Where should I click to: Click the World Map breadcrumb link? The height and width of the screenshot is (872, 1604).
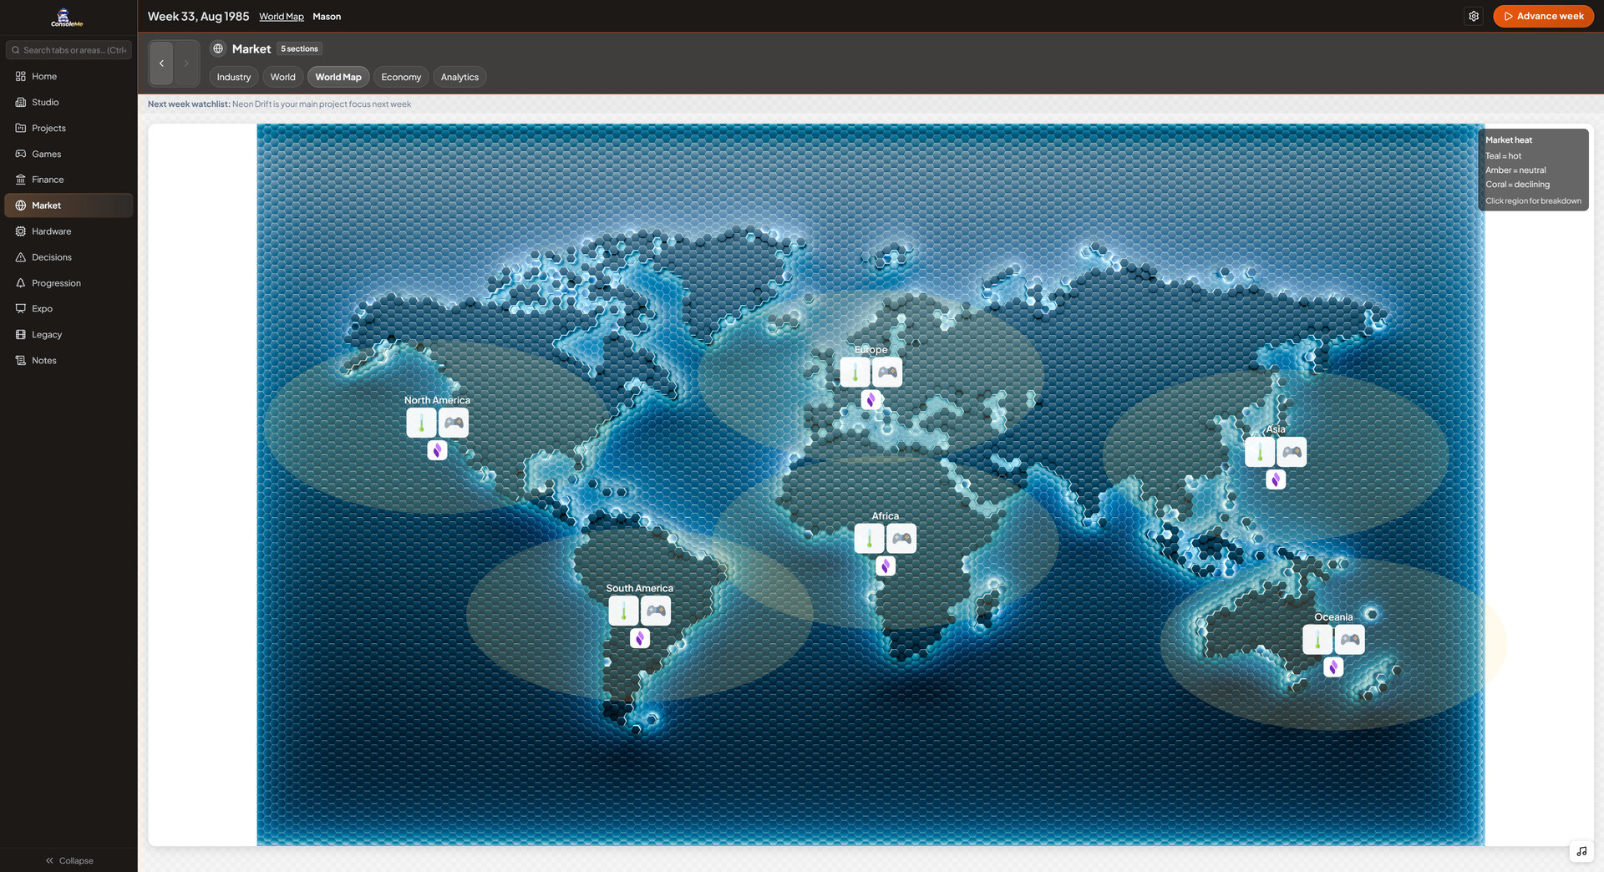click(x=281, y=17)
